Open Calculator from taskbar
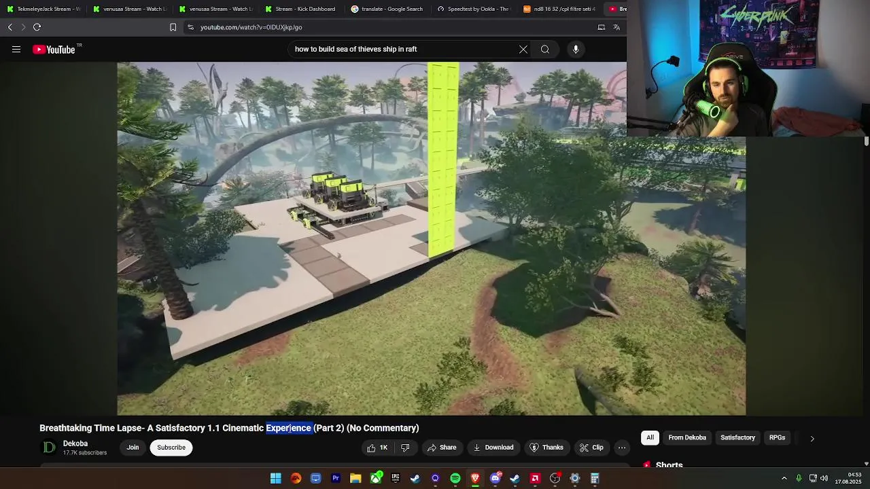The width and height of the screenshot is (870, 489). pyautogui.click(x=595, y=479)
